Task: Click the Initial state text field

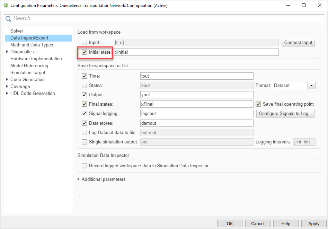Action: coord(196,52)
